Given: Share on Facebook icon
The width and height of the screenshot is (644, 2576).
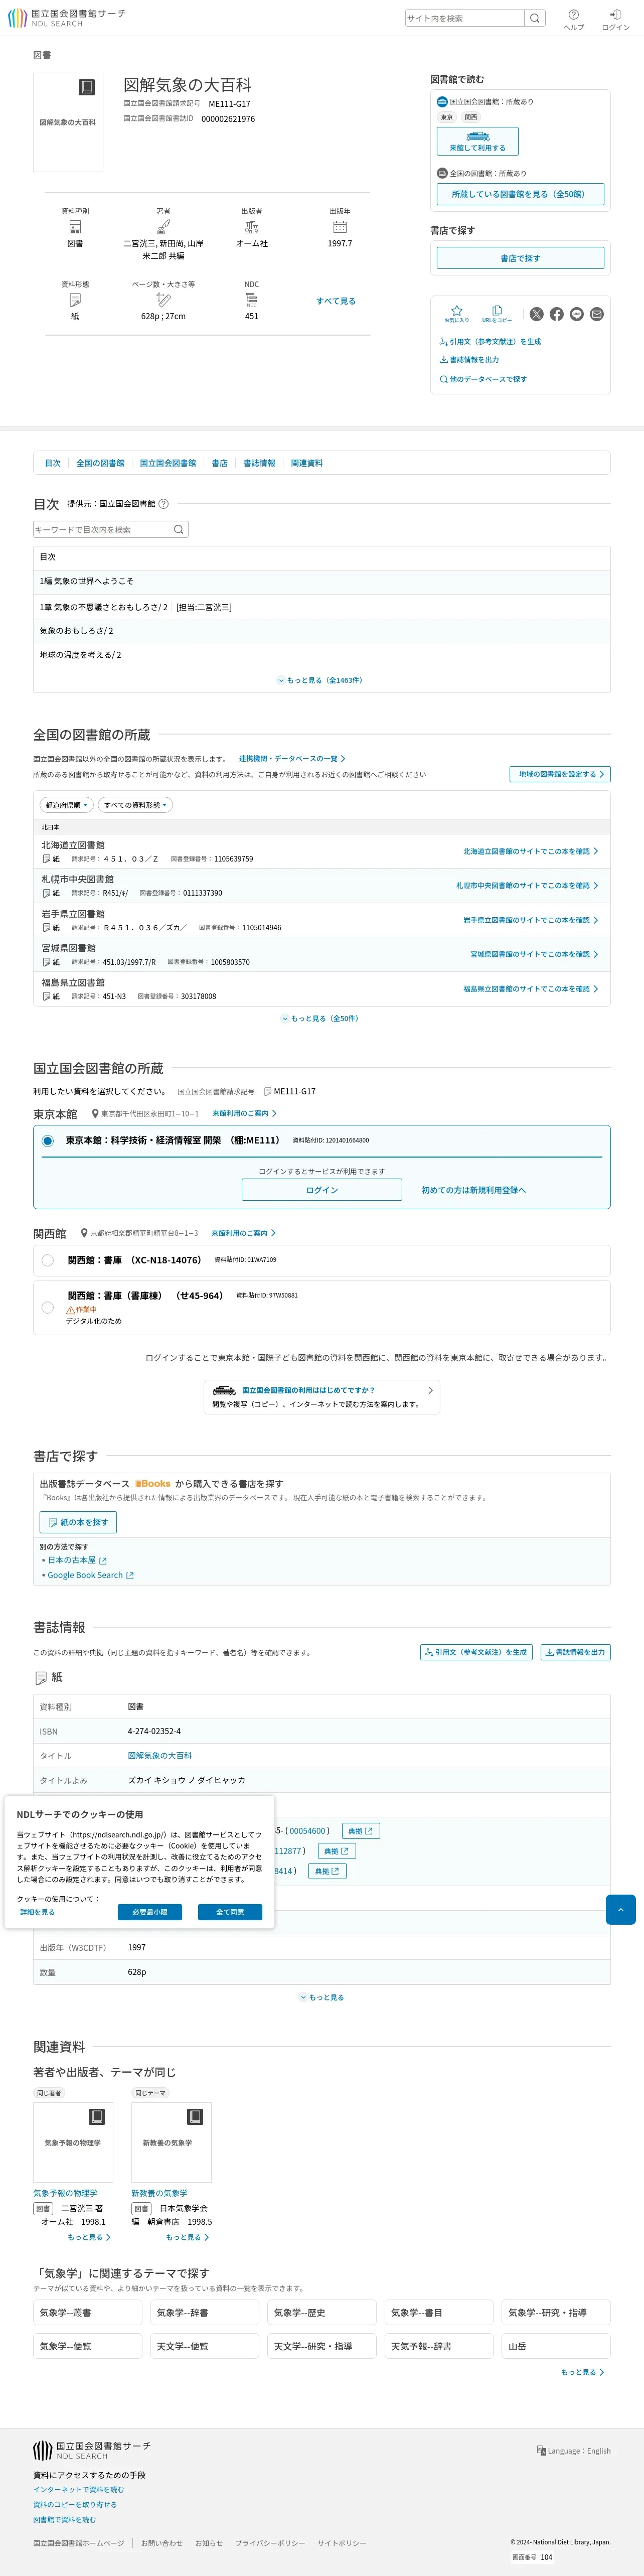Looking at the screenshot, I should click(557, 314).
